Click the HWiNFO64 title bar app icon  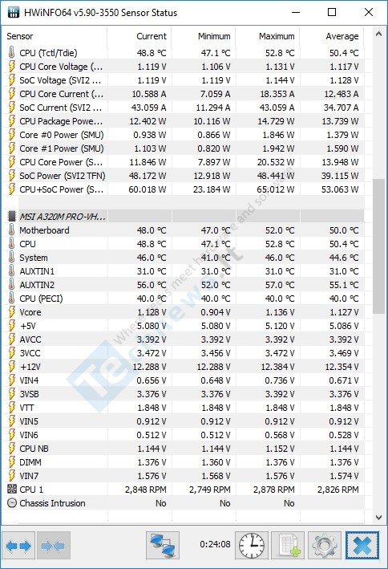(x=13, y=12)
